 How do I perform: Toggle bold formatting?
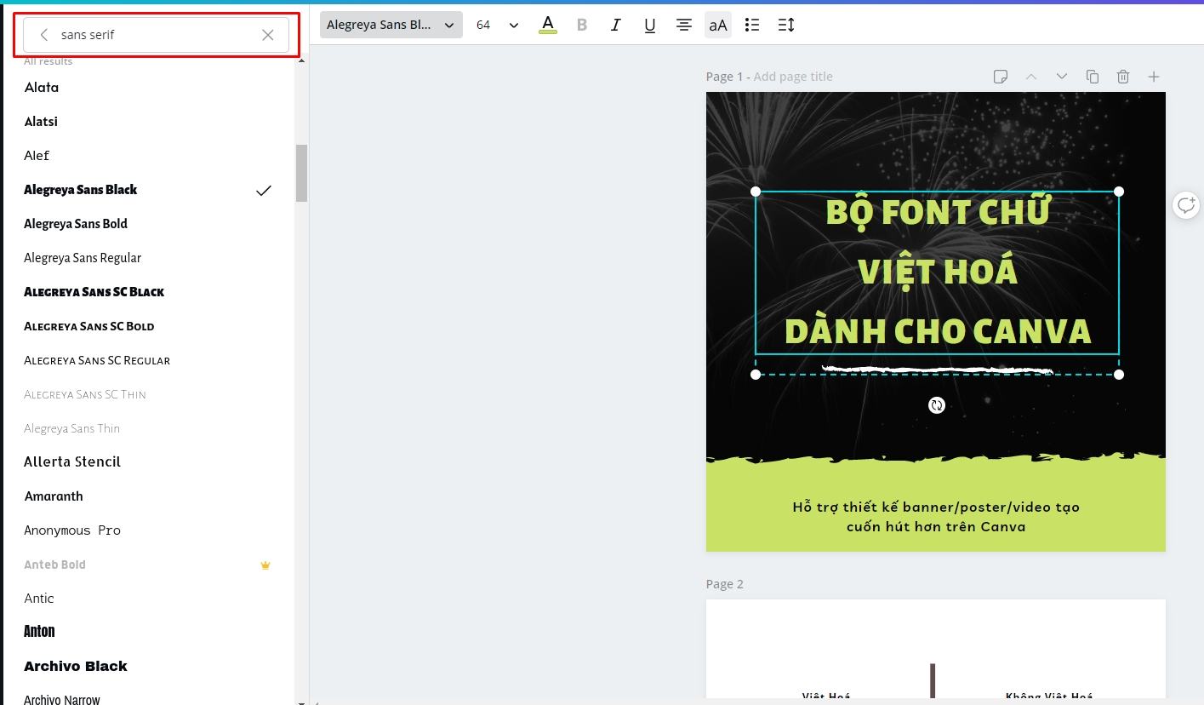click(x=582, y=25)
